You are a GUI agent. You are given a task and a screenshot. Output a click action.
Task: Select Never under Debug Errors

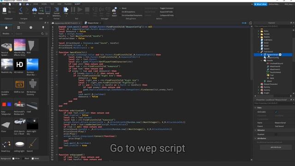[x=123, y=8]
